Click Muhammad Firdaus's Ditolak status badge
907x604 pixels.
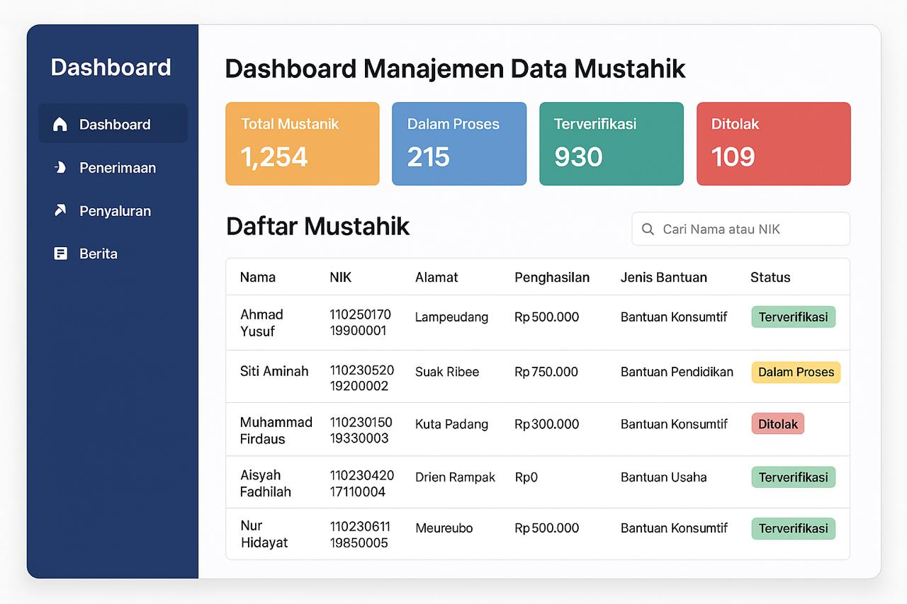tap(777, 424)
